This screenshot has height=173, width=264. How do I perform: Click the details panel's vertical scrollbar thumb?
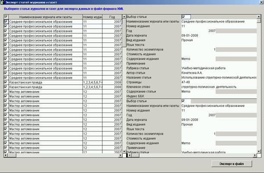coord(259,21)
